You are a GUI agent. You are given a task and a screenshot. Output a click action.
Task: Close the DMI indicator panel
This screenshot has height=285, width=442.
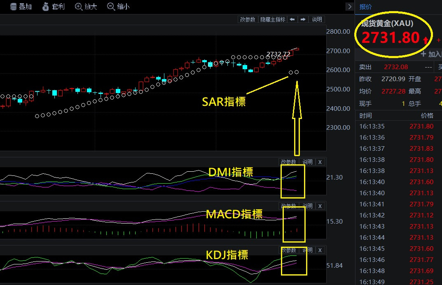pyautogui.click(x=320, y=162)
